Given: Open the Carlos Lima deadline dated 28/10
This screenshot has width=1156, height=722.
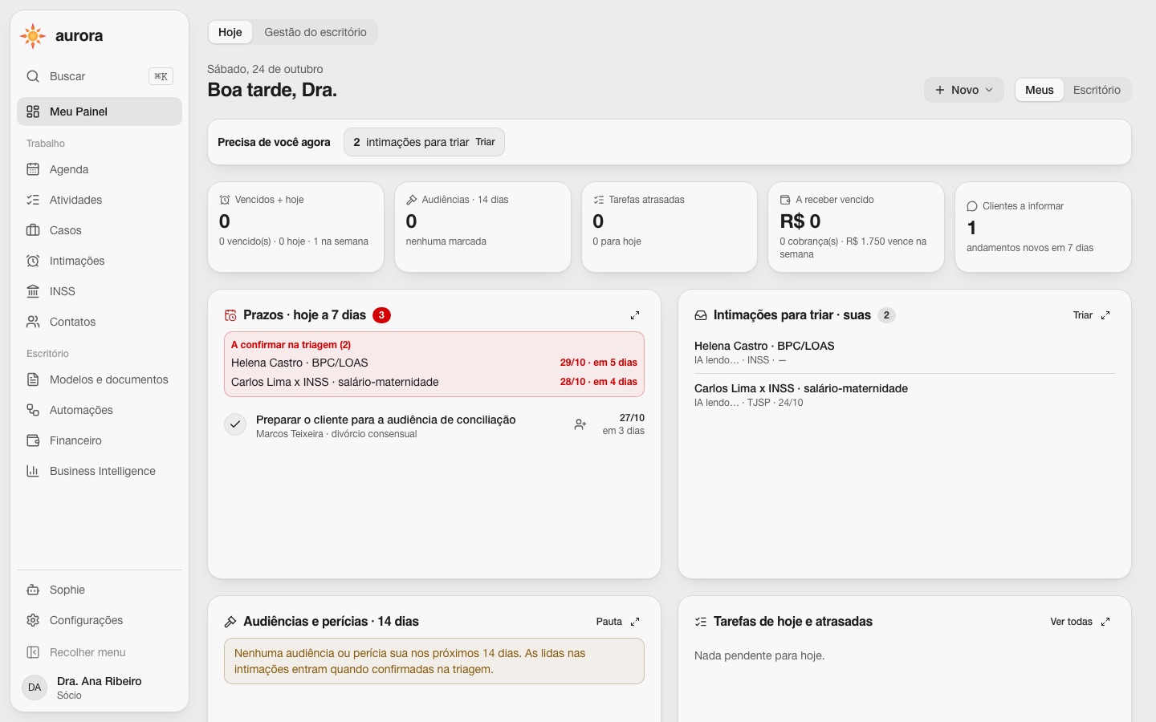Looking at the screenshot, I should click(434, 382).
